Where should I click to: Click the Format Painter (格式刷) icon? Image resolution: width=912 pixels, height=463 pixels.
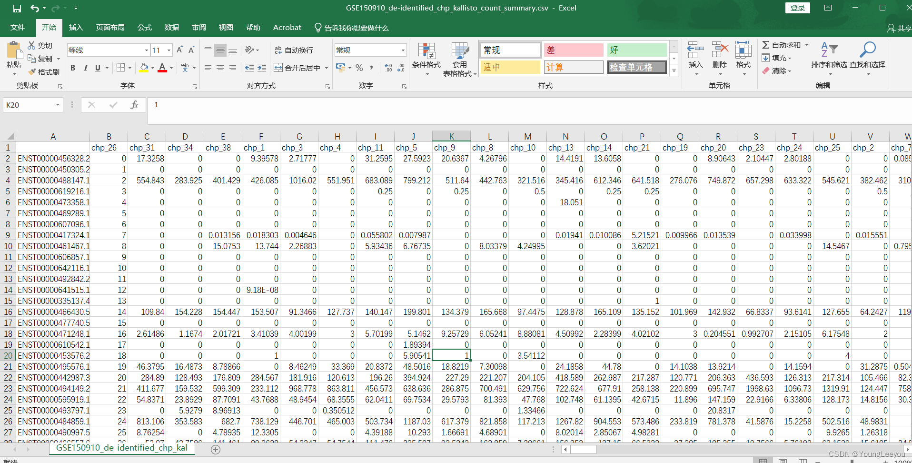point(32,72)
